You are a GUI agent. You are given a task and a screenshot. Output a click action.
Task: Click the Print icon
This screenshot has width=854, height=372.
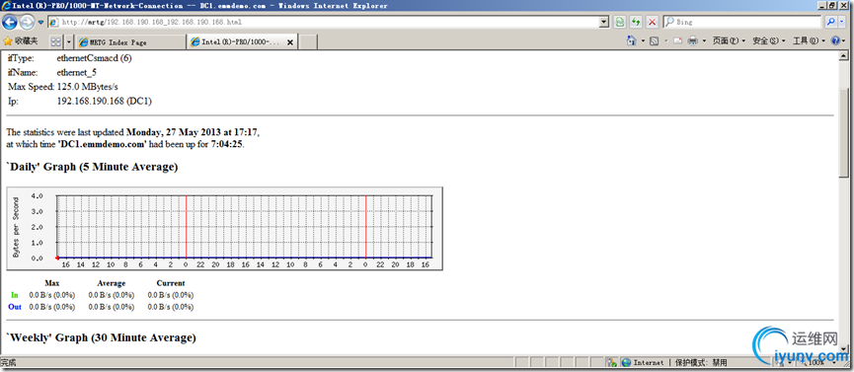tap(693, 40)
